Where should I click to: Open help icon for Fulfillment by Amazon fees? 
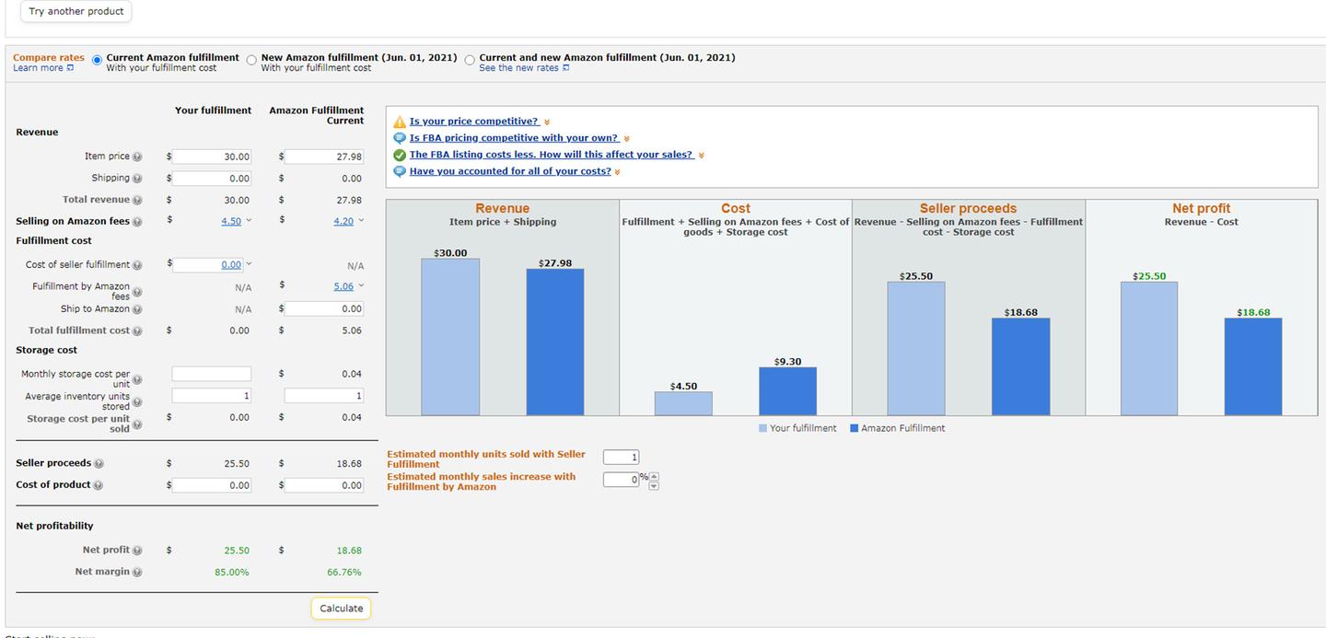pyautogui.click(x=137, y=293)
